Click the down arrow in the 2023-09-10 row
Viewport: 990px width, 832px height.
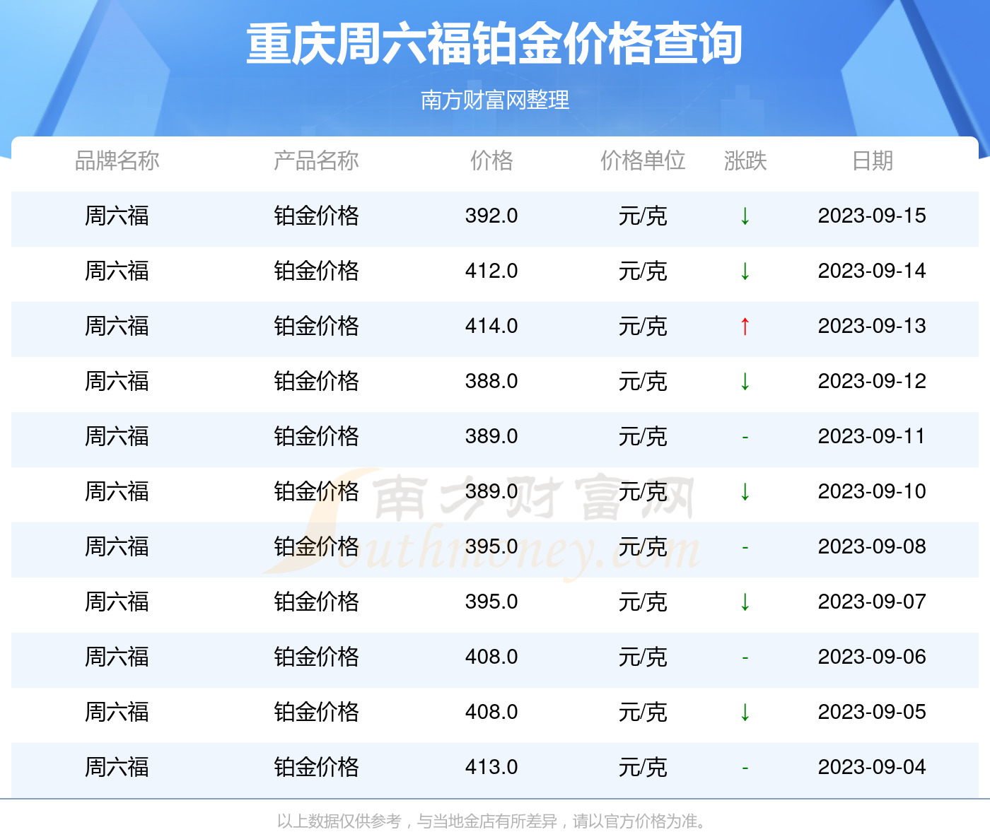745,491
